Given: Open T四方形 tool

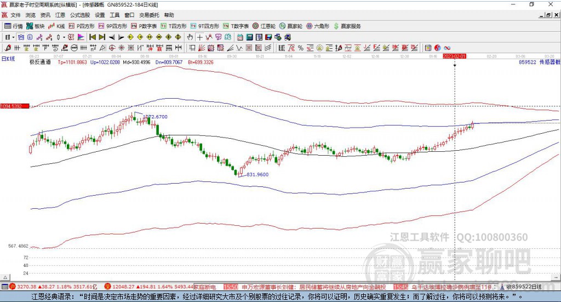Looking at the screenshot, I should pos(174,26).
